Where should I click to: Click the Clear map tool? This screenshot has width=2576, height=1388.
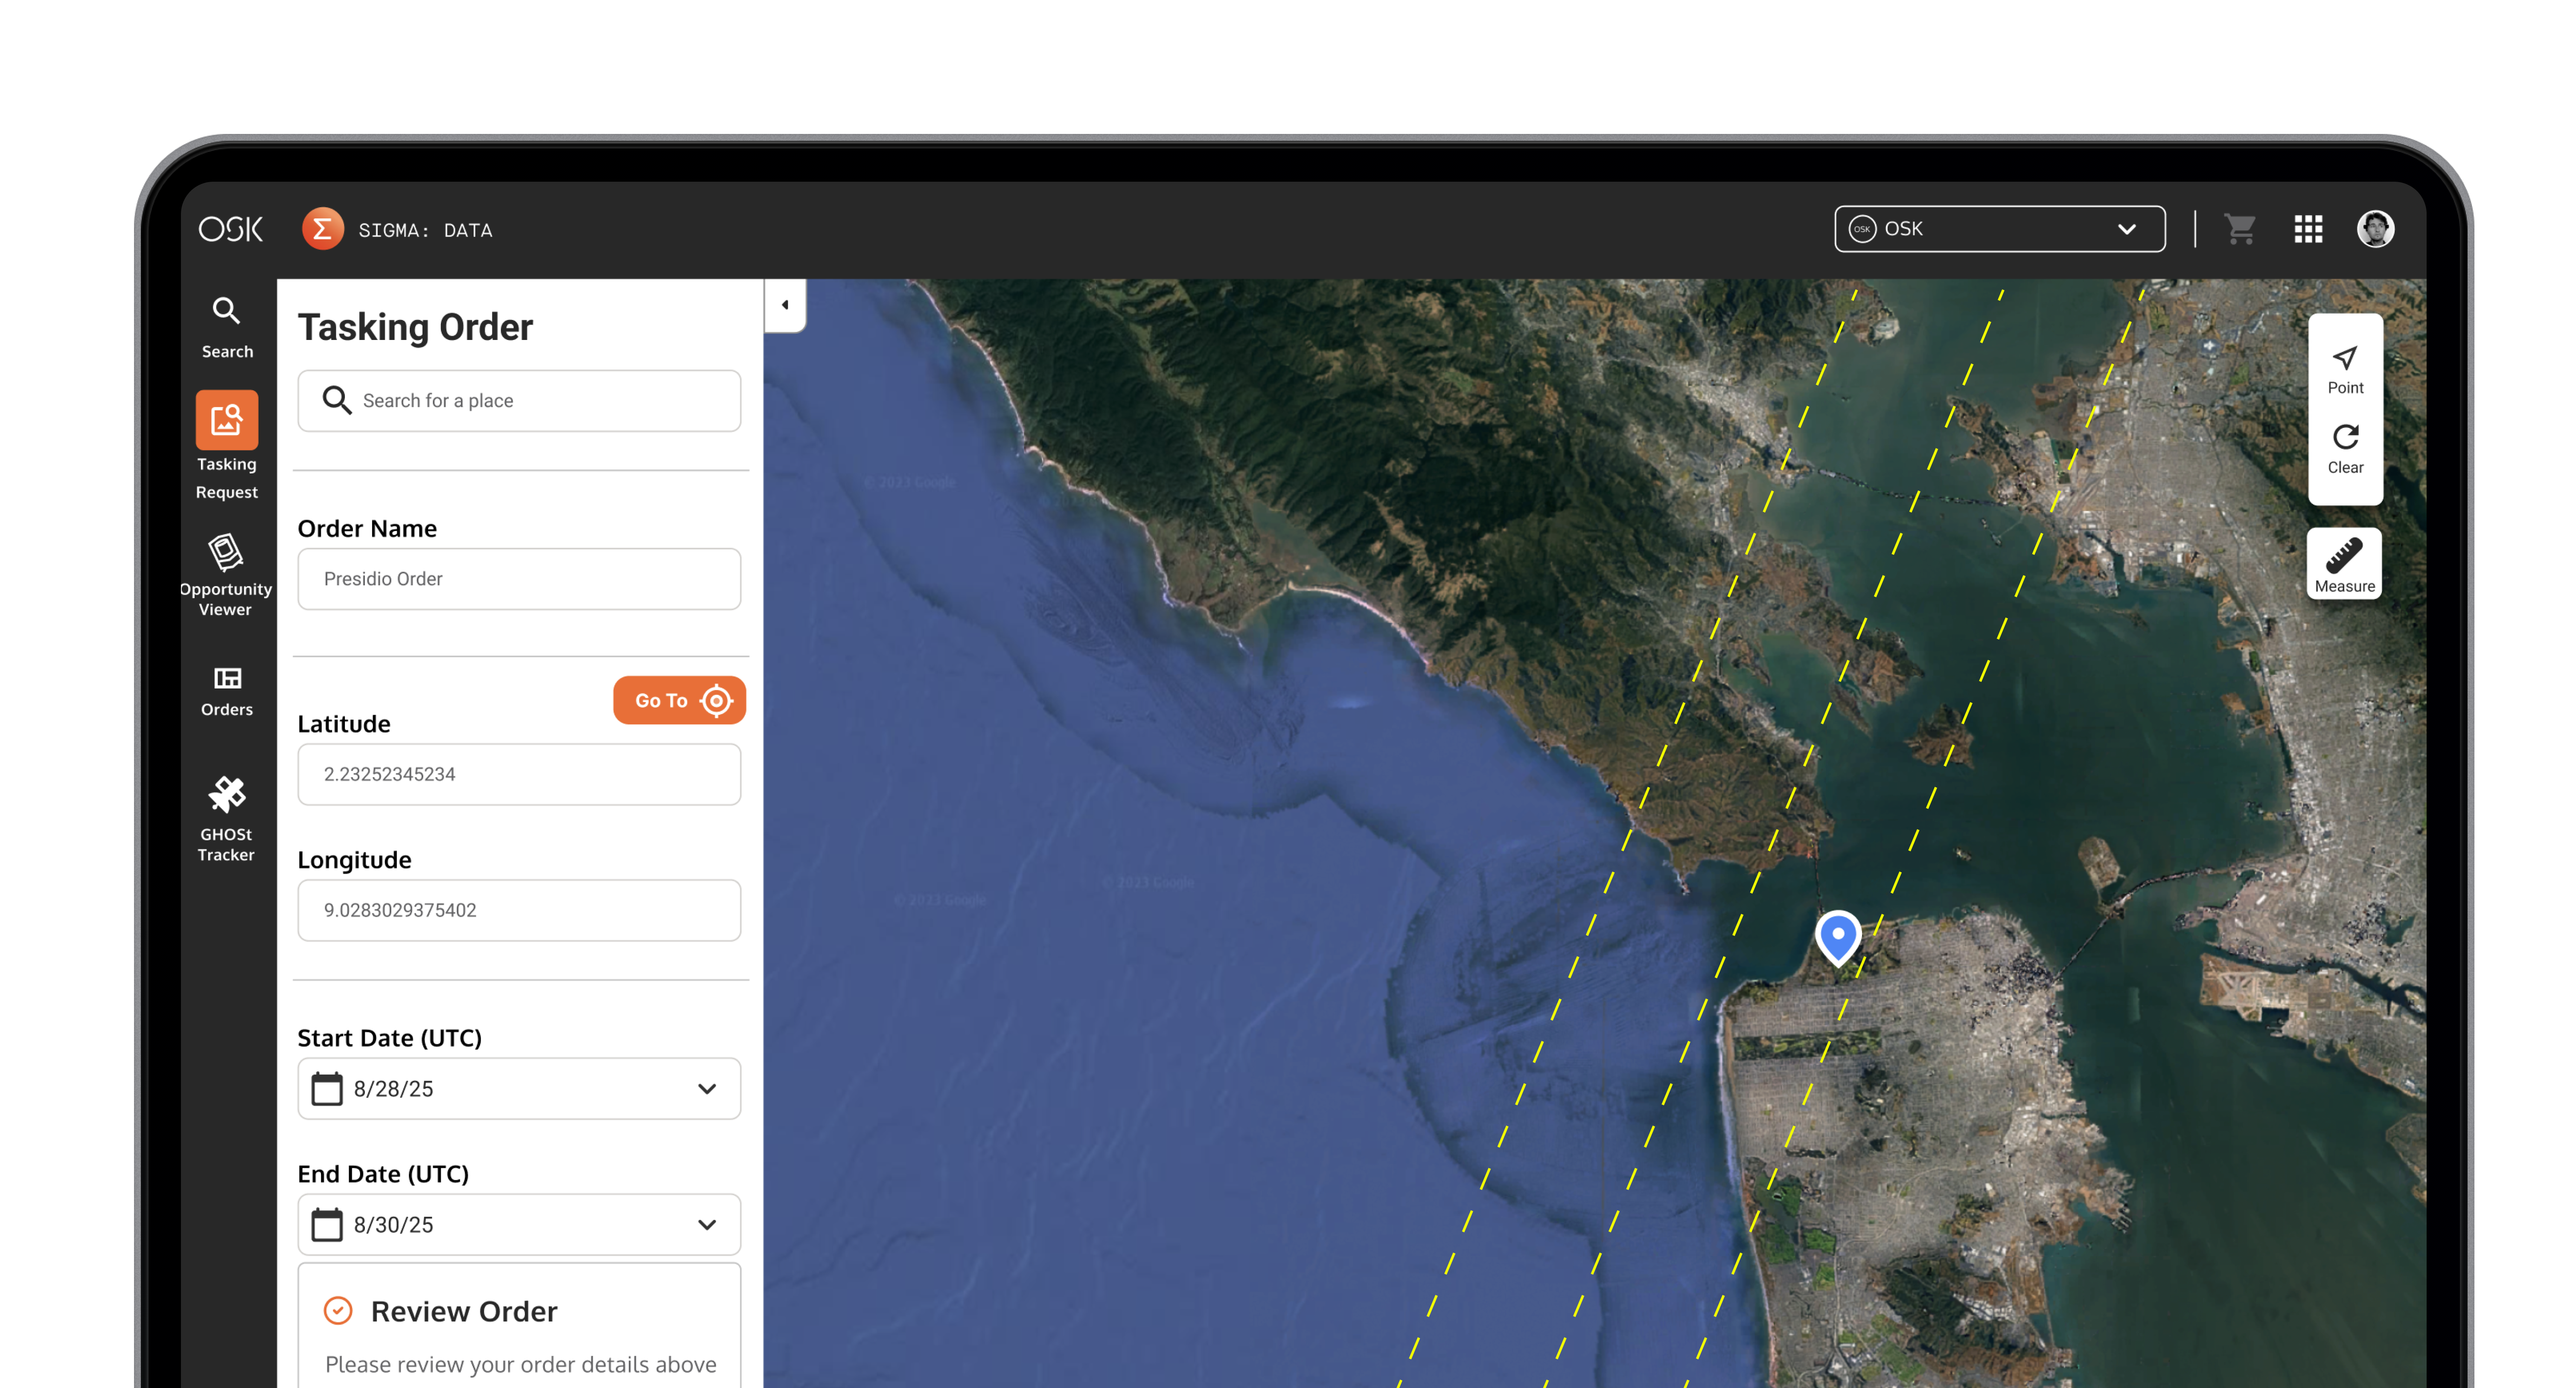pyautogui.click(x=2345, y=450)
